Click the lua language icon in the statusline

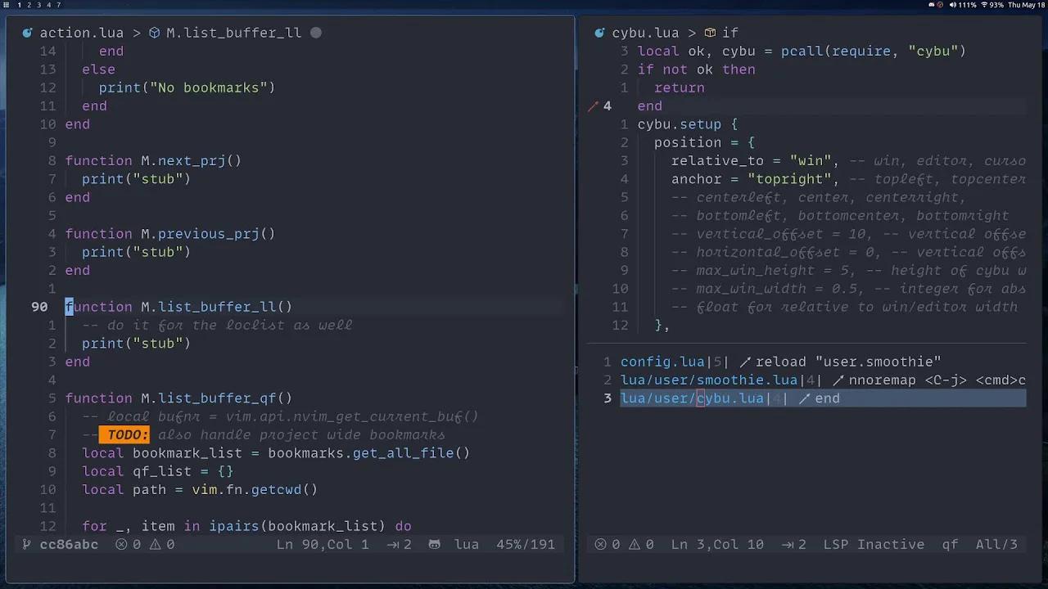[x=435, y=544]
